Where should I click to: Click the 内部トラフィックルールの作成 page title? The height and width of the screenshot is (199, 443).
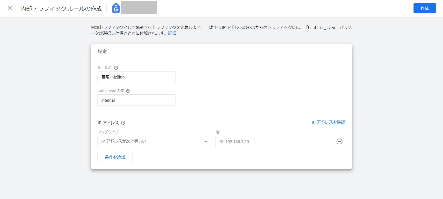(x=61, y=9)
